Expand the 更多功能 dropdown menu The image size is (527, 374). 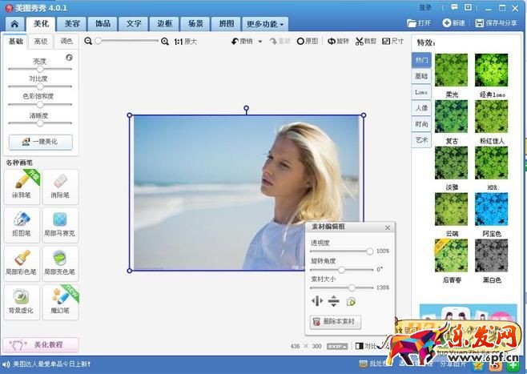(x=265, y=24)
